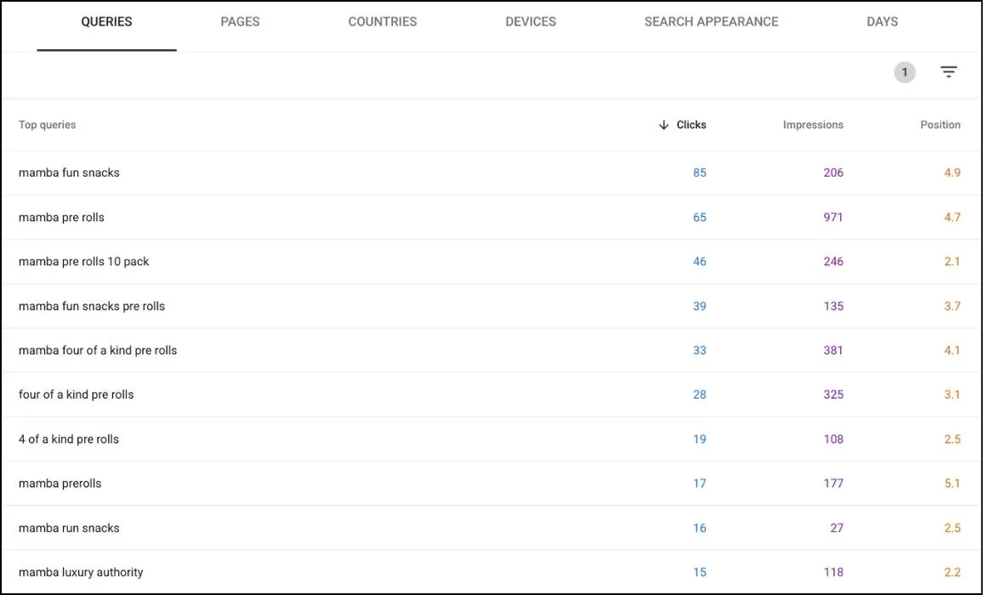Click the Clicks sort arrow

[x=663, y=125]
